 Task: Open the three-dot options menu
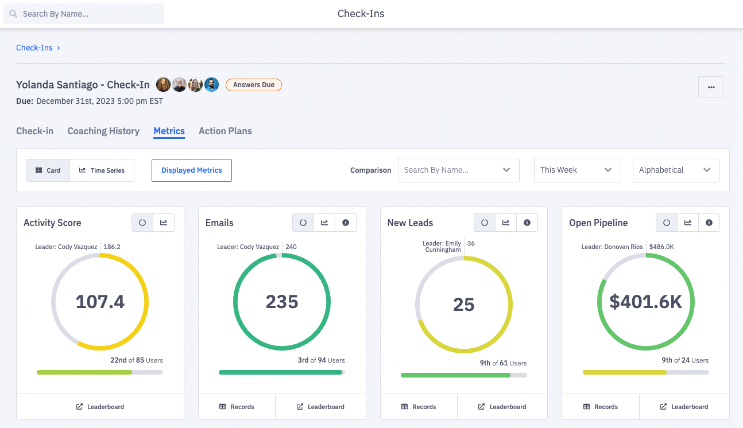click(711, 87)
